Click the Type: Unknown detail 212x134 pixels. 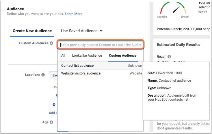[x=159, y=88]
